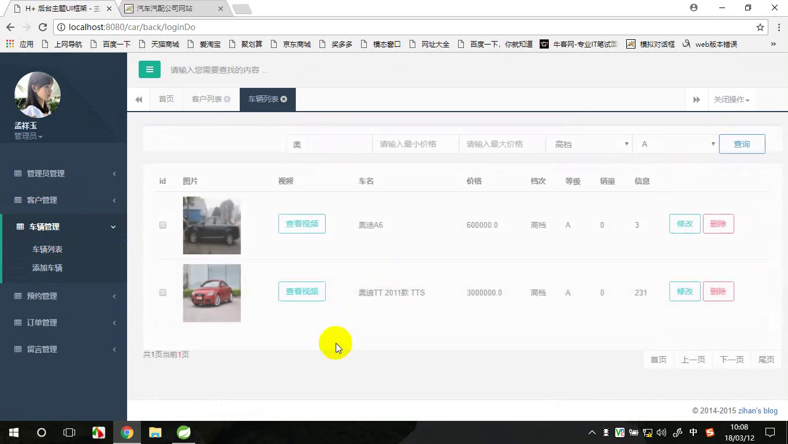The width and height of the screenshot is (788, 444).
Task: Show more bookmarks via the chevron
Action: point(774,44)
